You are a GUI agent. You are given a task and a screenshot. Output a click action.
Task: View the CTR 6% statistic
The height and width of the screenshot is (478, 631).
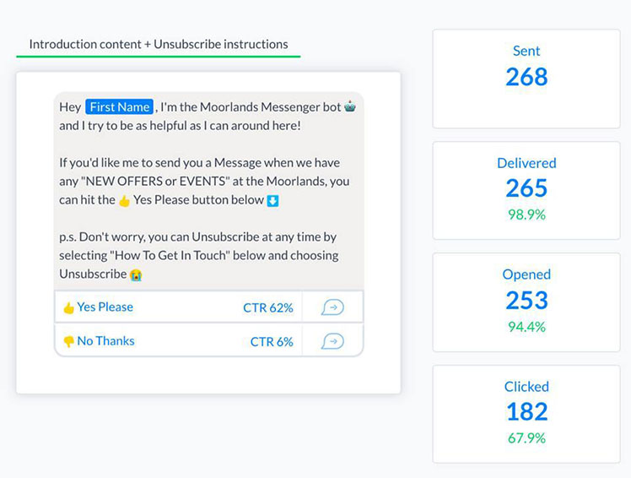[x=272, y=342]
